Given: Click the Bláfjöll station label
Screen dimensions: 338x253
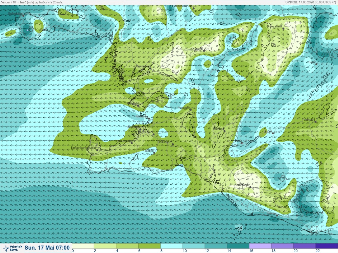Looking at the screenshot, I should [x=149, y=151].
